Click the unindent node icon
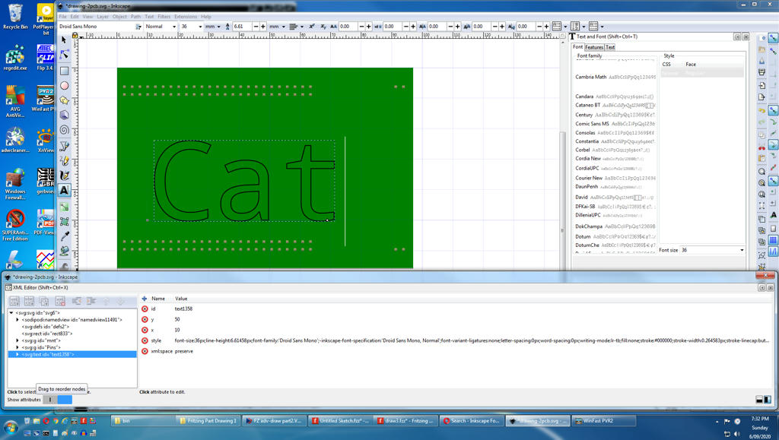 (77, 301)
